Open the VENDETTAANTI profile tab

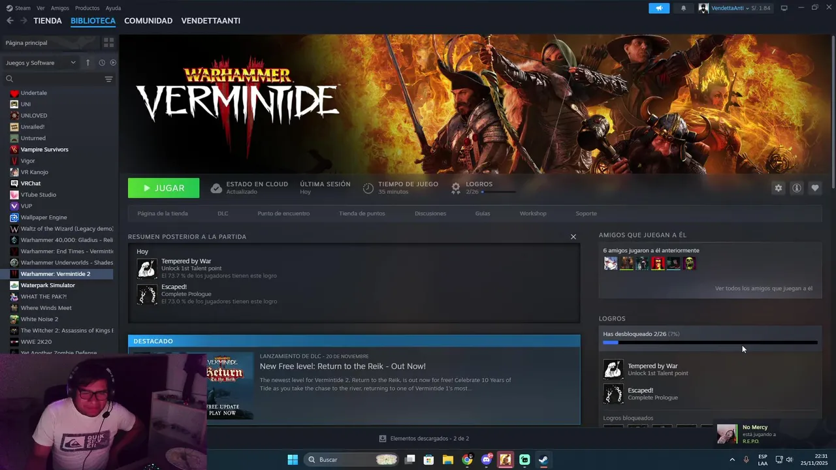211,21
